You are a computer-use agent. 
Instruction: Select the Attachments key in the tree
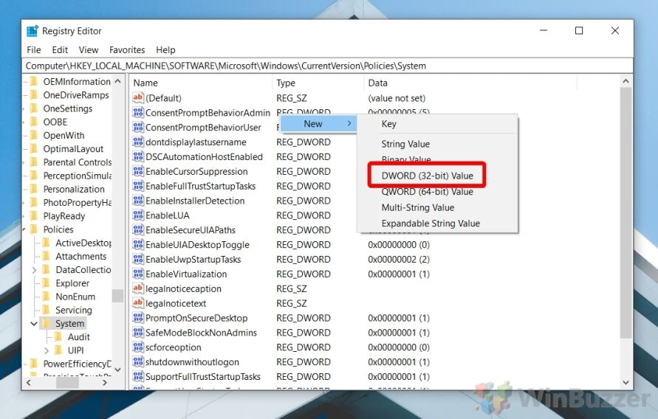click(x=81, y=257)
